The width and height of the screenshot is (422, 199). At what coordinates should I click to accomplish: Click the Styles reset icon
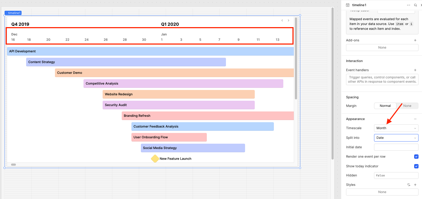click(409, 185)
